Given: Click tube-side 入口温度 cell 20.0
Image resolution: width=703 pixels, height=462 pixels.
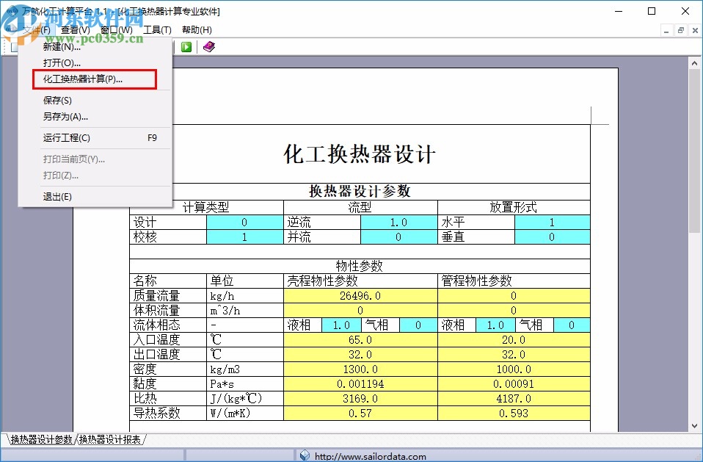Looking at the screenshot, I should (514, 340).
